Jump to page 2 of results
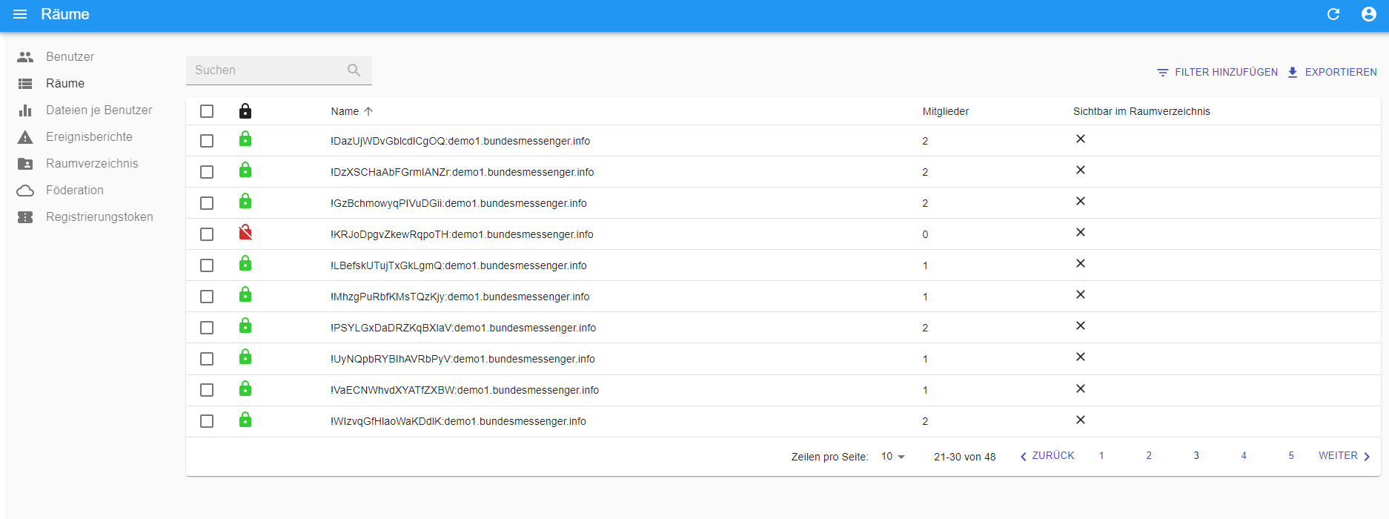 (x=1149, y=456)
